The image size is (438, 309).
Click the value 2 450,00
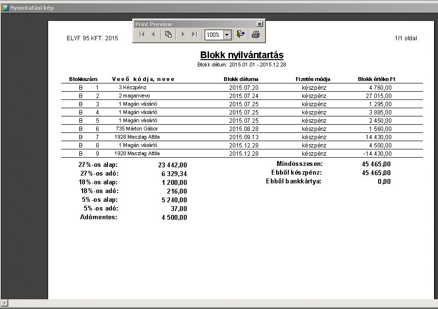pos(380,121)
